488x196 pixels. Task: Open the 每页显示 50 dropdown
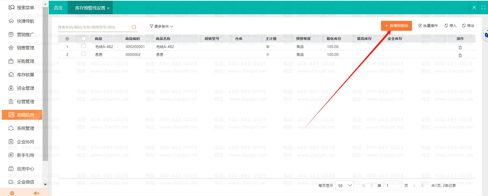tap(345, 186)
